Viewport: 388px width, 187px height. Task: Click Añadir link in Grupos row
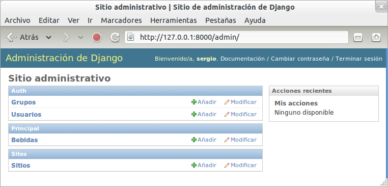tap(207, 102)
